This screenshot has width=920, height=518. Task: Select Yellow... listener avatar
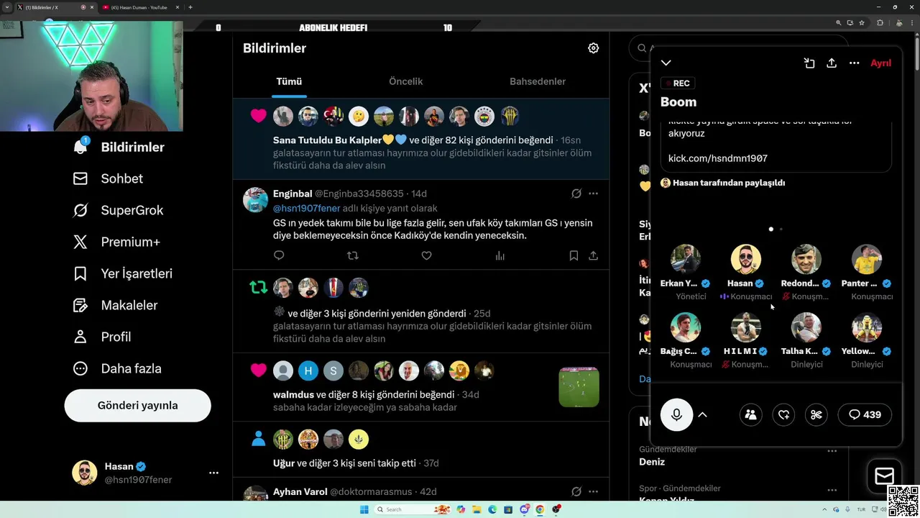pos(867,327)
